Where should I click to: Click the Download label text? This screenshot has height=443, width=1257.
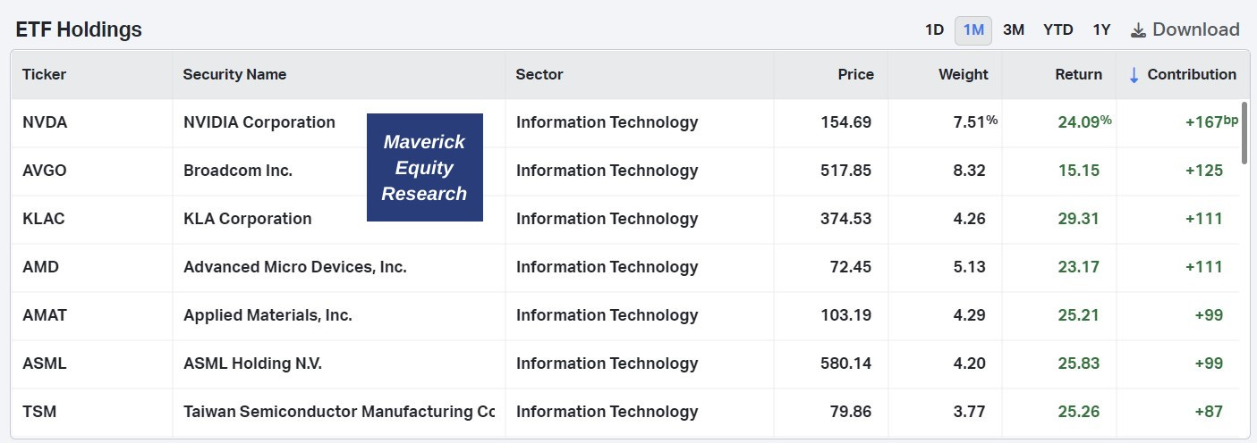[1196, 29]
